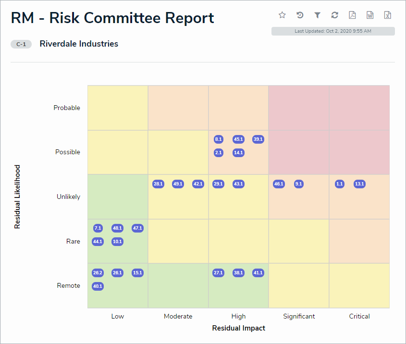This screenshot has width=406, height=344.
Task: Select risk marker 7.1 in the Rare row
Action: [98, 228]
